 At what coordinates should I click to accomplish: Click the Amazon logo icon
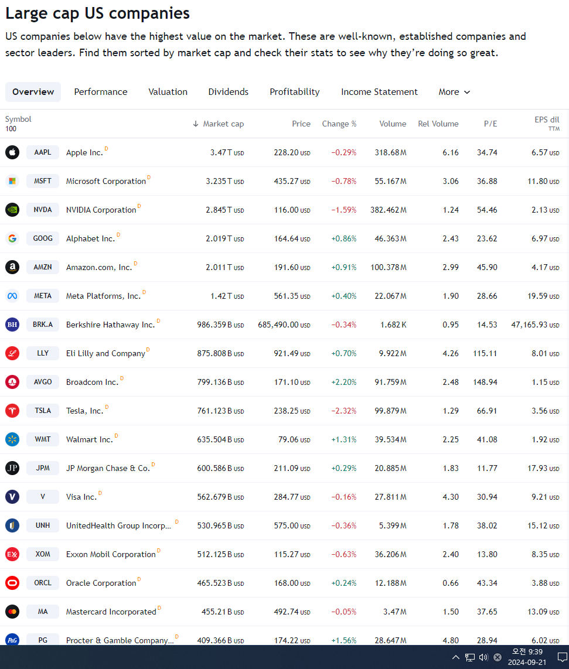12,267
